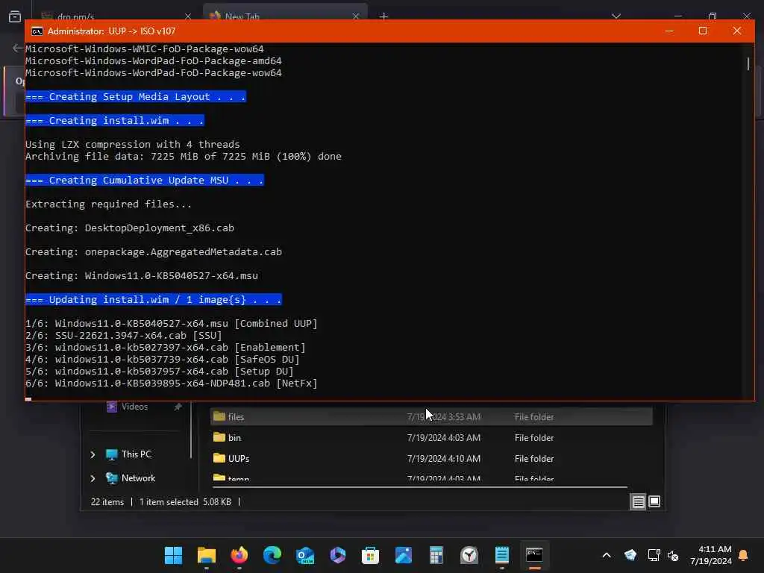Open Calculator from the taskbar

pyautogui.click(x=436, y=555)
